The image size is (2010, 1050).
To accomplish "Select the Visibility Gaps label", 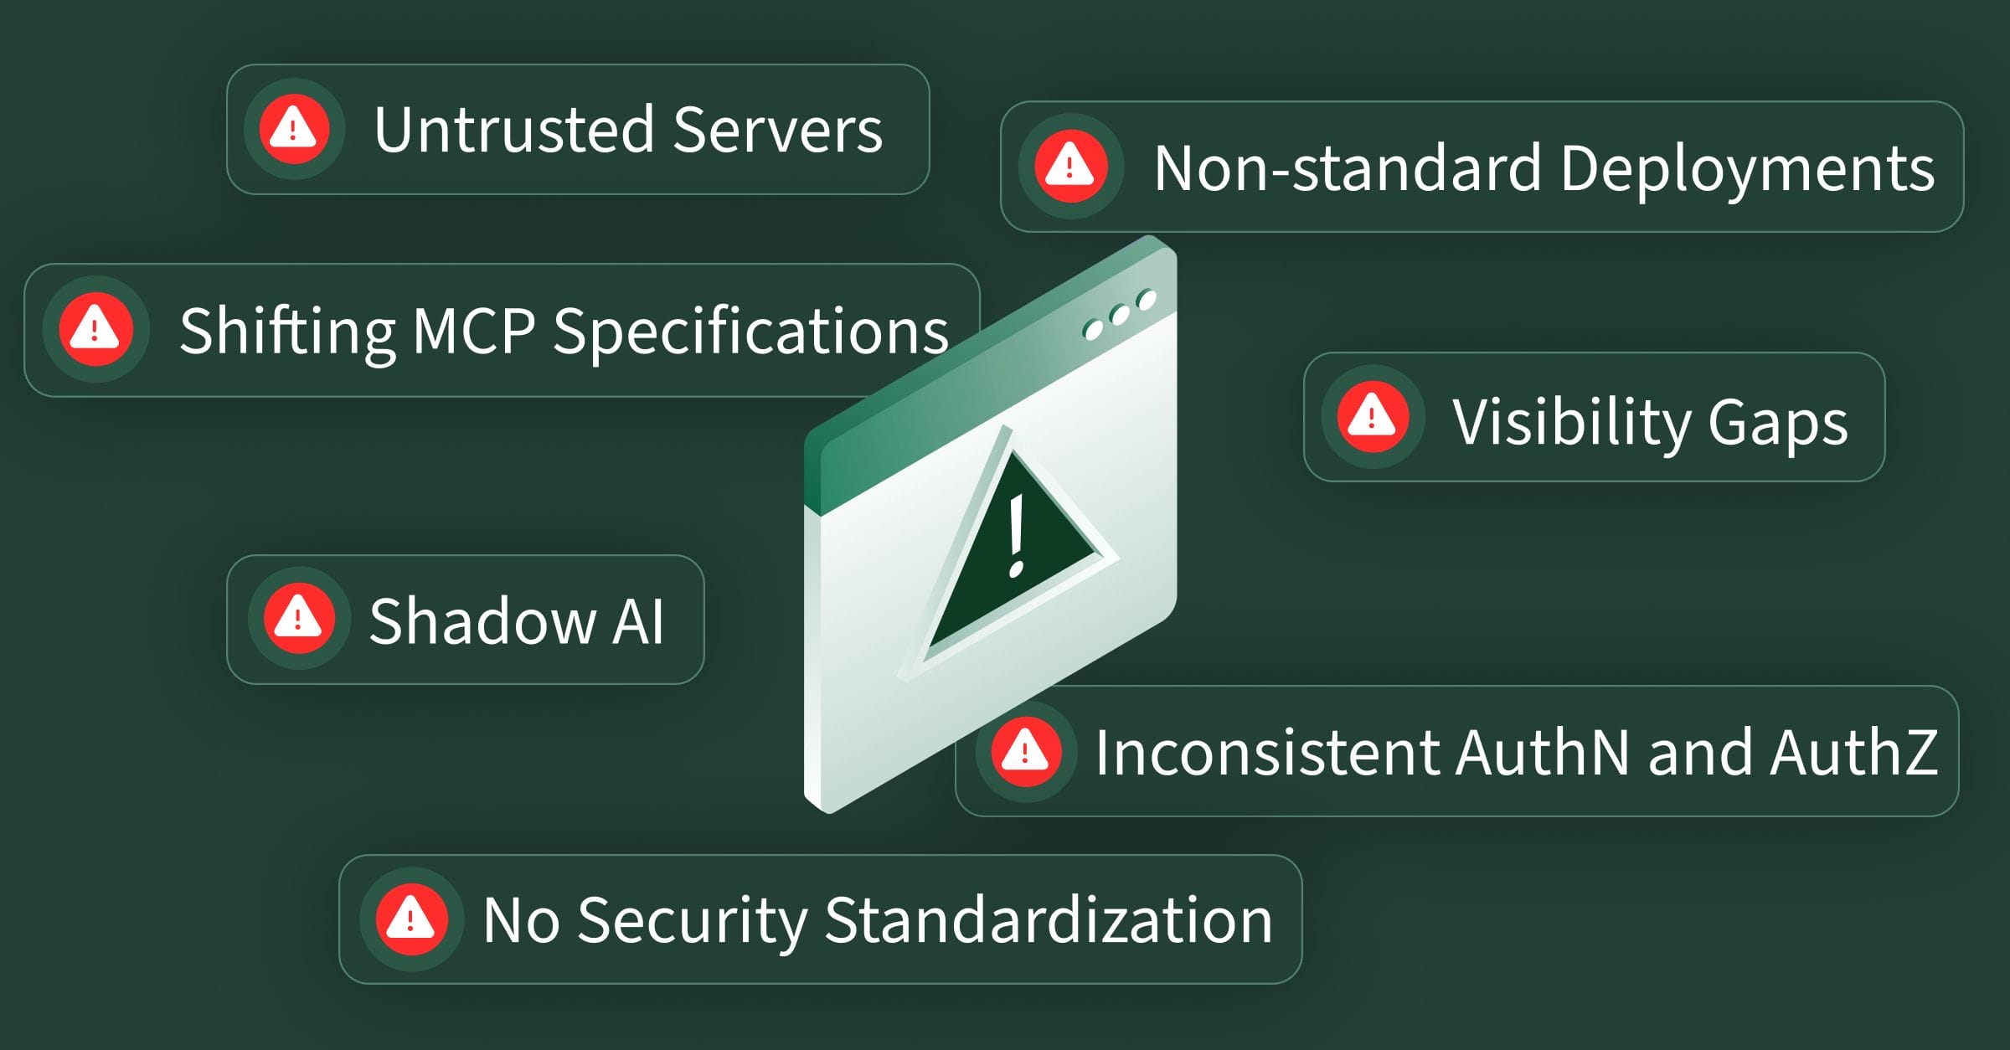I will pos(1649,421).
